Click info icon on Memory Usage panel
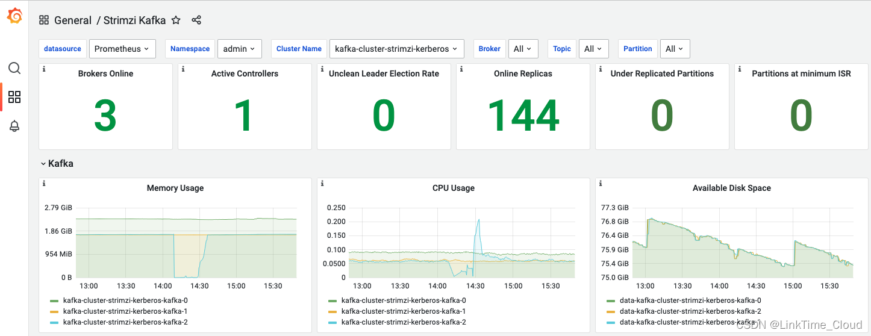The width and height of the screenshot is (871, 336). click(44, 184)
